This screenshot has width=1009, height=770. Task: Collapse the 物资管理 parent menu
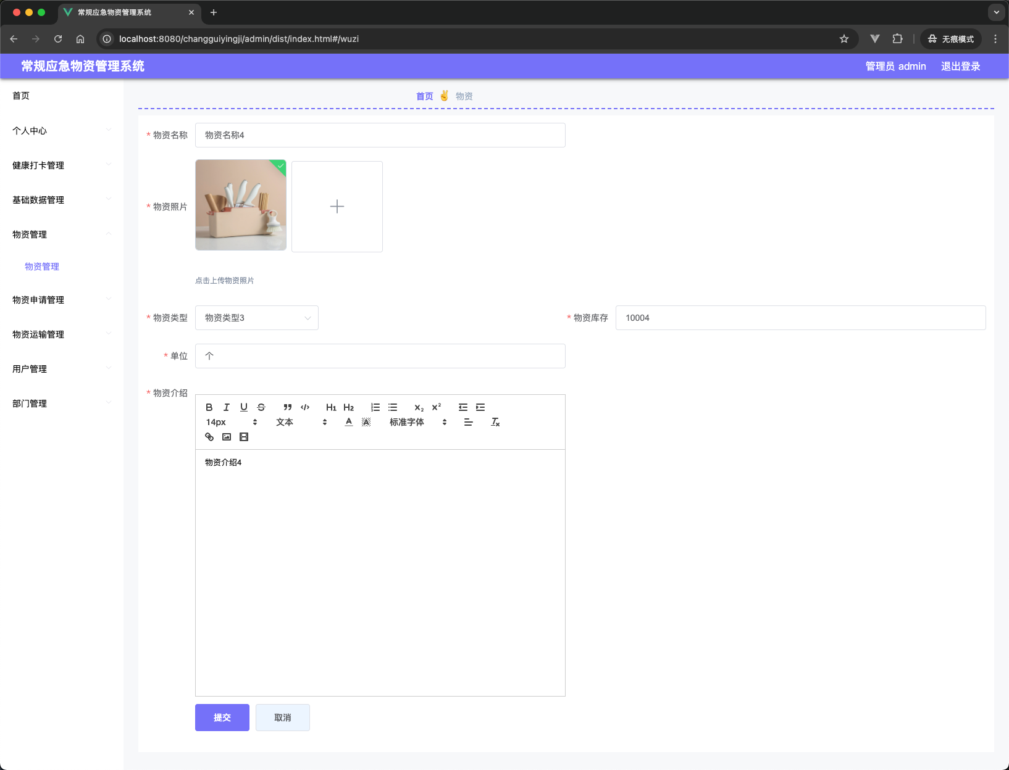(62, 234)
